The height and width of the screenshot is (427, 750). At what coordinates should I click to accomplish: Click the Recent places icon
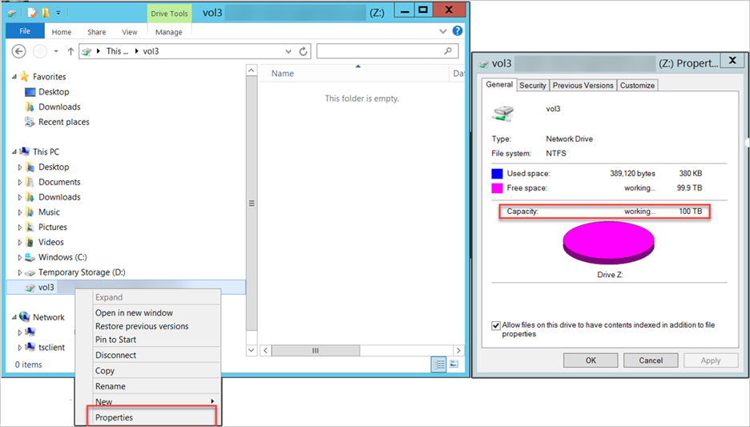(x=30, y=122)
